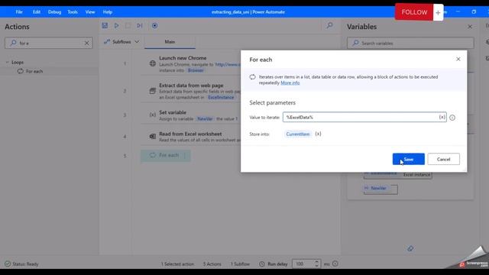This screenshot has height=275, width=489.
Task: Click the Extract data step icon
Action: click(153, 91)
